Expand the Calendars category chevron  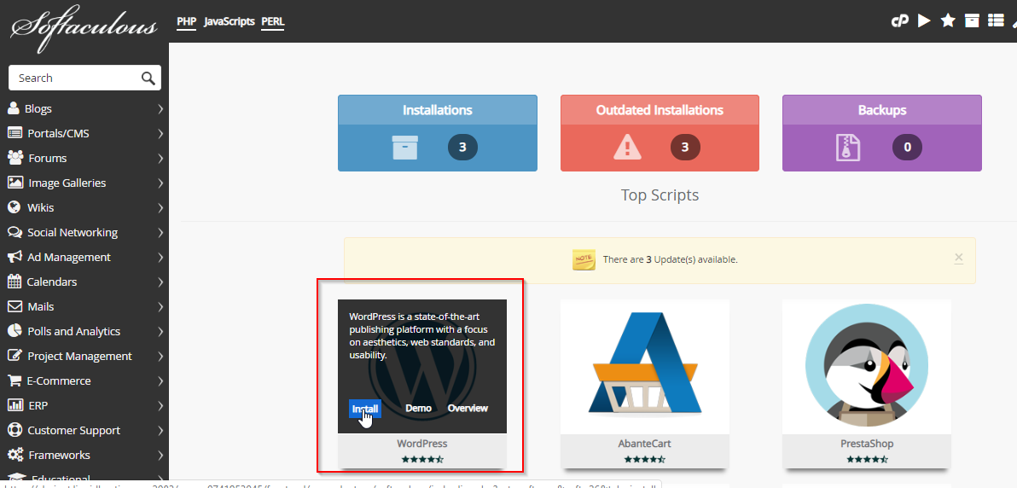click(160, 282)
